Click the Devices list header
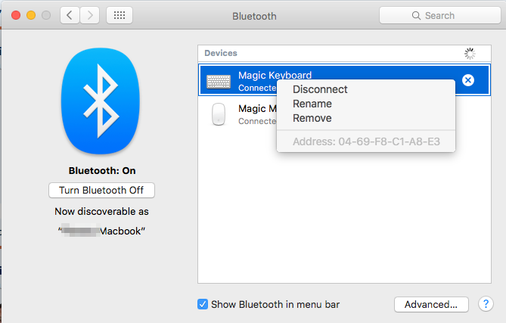Viewport: 506px width, 323px height. coord(344,53)
